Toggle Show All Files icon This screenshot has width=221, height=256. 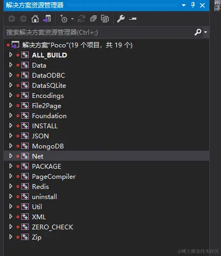click(x=105, y=19)
